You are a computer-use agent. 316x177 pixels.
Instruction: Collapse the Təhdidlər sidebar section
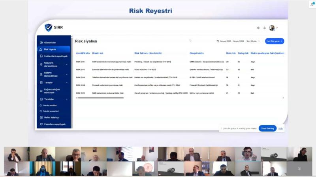pos(66,99)
